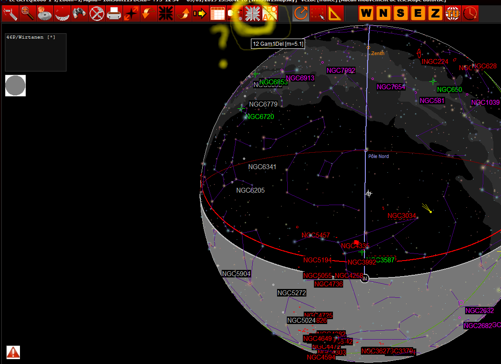Open the crossed wrench settings icon
501x364 pixels.
tap(97, 14)
